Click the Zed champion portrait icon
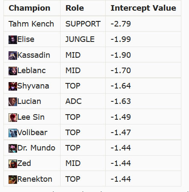Screen dimensions: 189x192 coord(13,164)
